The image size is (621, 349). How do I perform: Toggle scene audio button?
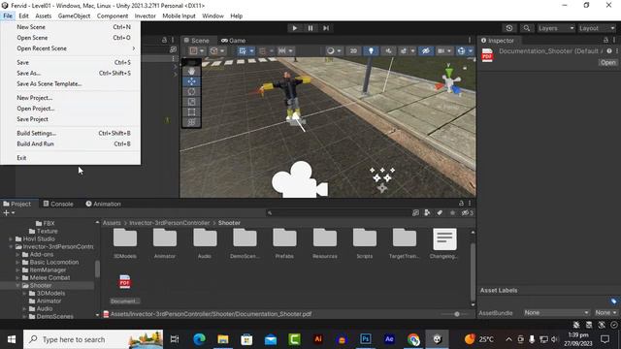(x=388, y=51)
